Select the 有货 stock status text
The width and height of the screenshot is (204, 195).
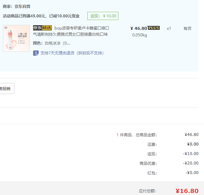187,29
